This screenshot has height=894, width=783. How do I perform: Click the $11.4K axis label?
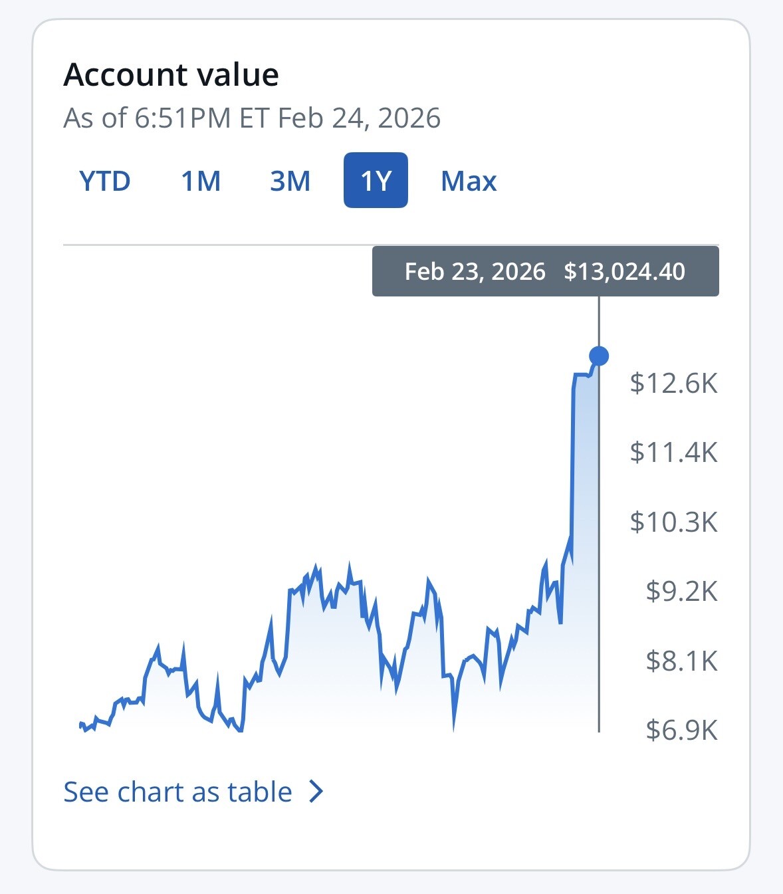[673, 453]
